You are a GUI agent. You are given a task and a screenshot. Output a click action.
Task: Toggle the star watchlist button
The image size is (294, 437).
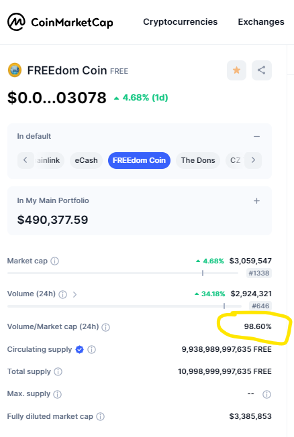coord(236,70)
